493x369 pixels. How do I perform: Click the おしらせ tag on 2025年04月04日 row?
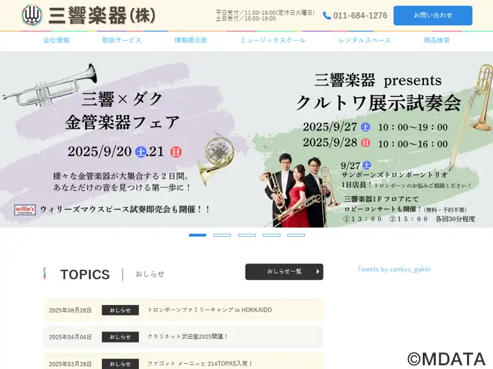click(120, 337)
